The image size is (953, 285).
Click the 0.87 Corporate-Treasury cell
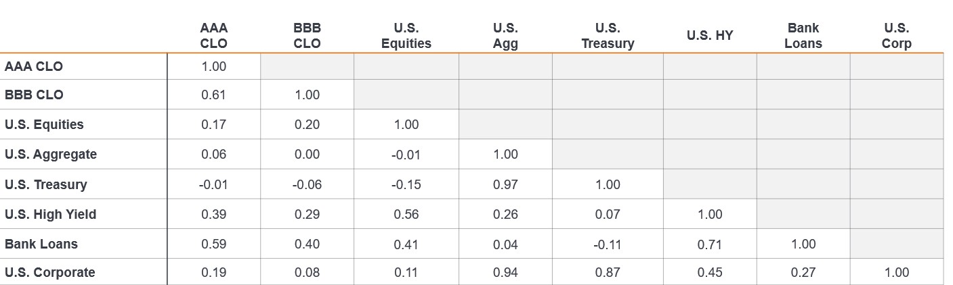pyautogui.click(x=608, y=273)
